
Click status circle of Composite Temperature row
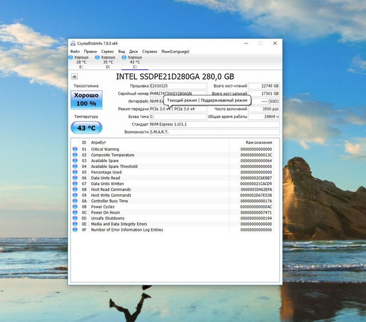(75, 155)
